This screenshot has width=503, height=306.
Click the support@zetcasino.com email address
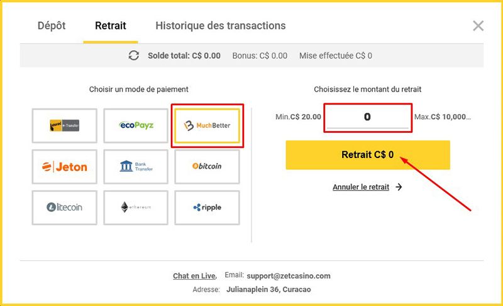(x=289, y=276)
